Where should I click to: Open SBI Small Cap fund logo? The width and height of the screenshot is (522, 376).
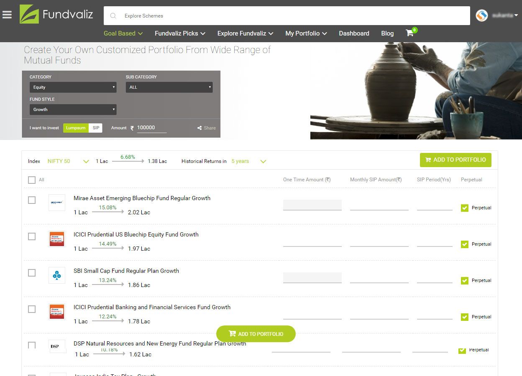click(57, 275)
